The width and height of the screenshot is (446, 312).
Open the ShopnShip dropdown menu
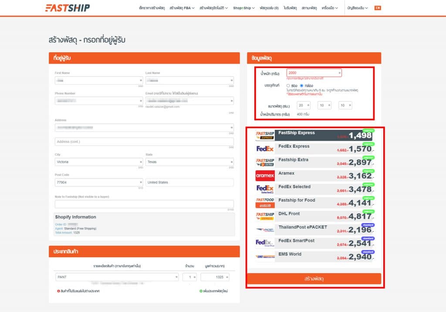(244, 8)
